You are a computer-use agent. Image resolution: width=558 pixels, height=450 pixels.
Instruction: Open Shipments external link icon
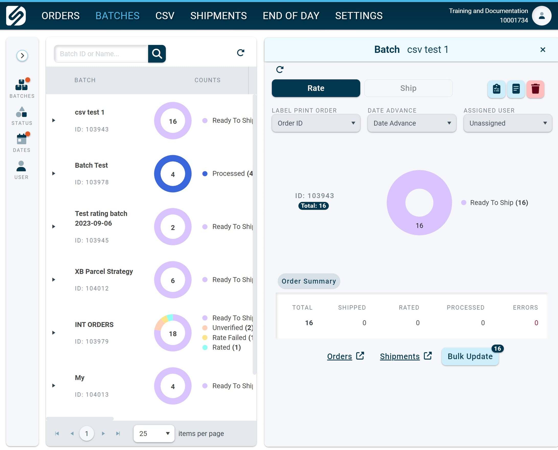[x=428, y=356]
